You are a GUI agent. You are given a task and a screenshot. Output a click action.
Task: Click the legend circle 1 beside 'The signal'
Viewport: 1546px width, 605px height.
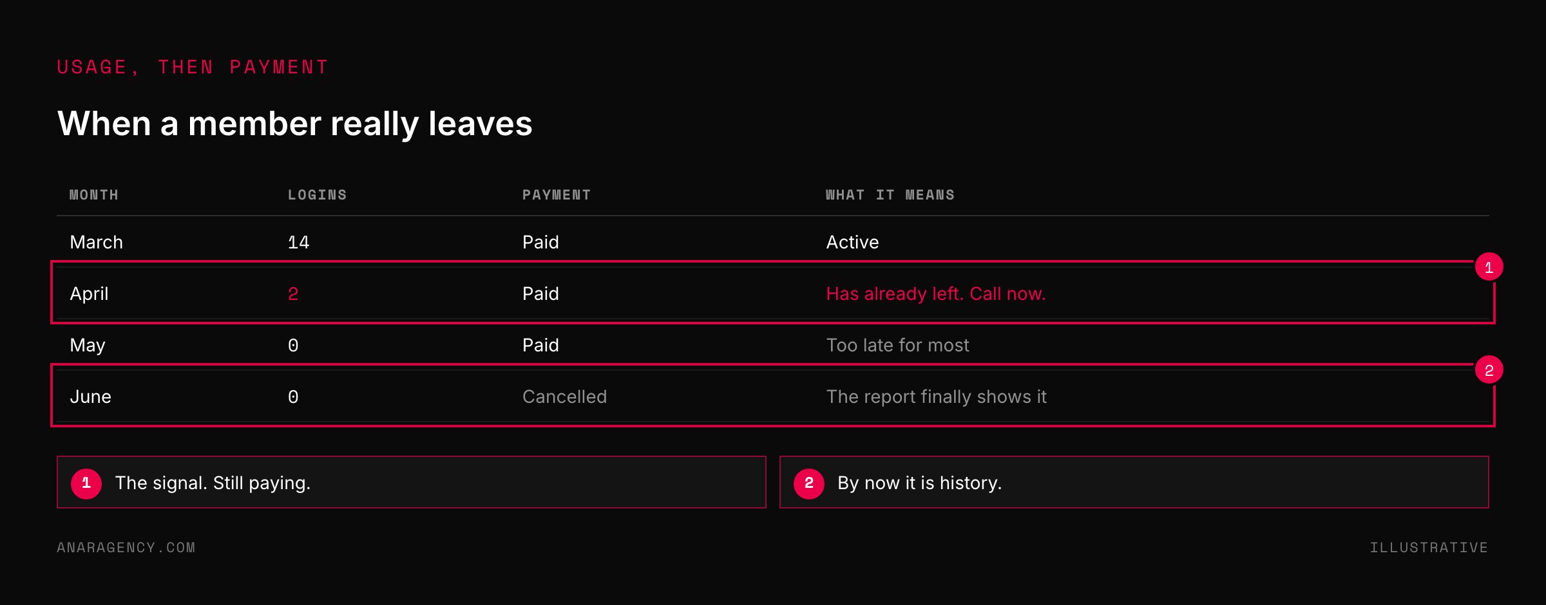coord(86,483)
